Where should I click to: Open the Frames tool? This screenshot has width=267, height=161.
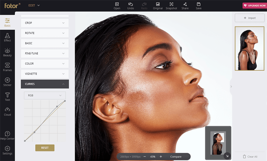click(x=7, y=67)
